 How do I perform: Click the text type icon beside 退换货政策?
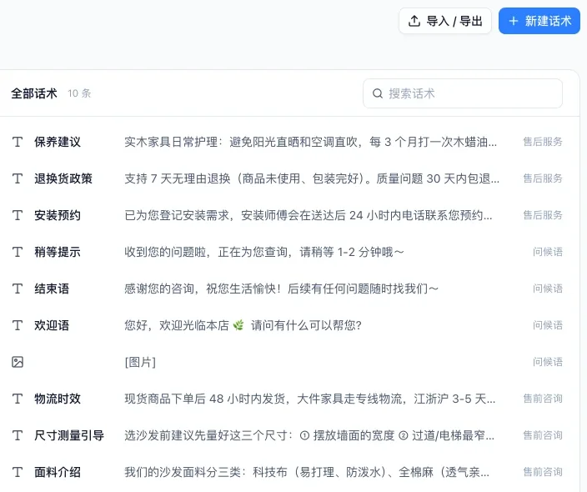click(x=18, y=178)
